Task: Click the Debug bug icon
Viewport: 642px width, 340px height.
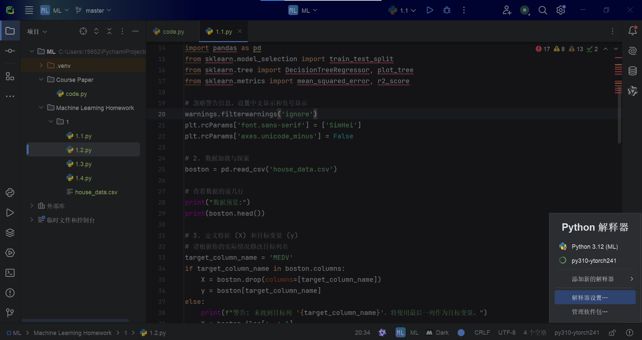Action: click(447, 10)
